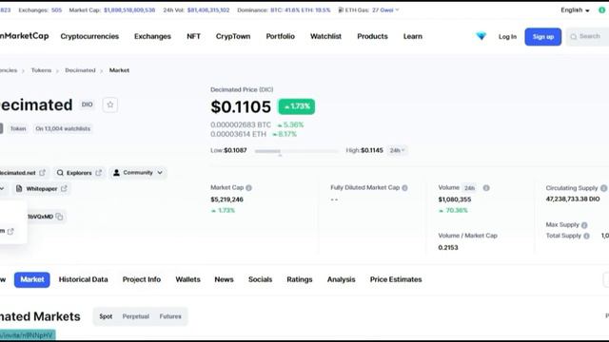Open the Watchlist page
This screenshot has height=342, width=609.
[325, 36]
